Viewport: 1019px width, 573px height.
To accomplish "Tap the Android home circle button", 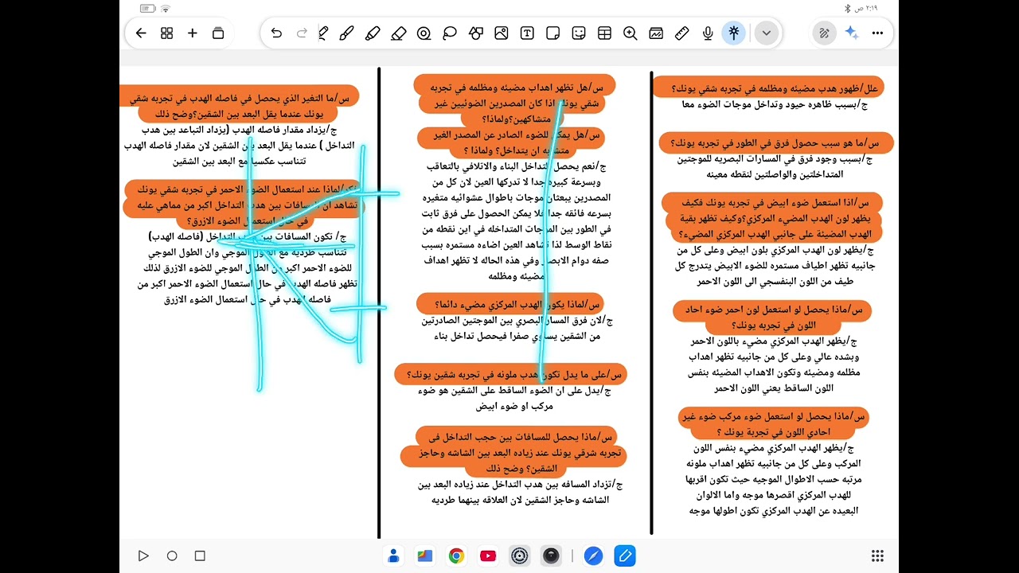I will [x=172, y=555].
